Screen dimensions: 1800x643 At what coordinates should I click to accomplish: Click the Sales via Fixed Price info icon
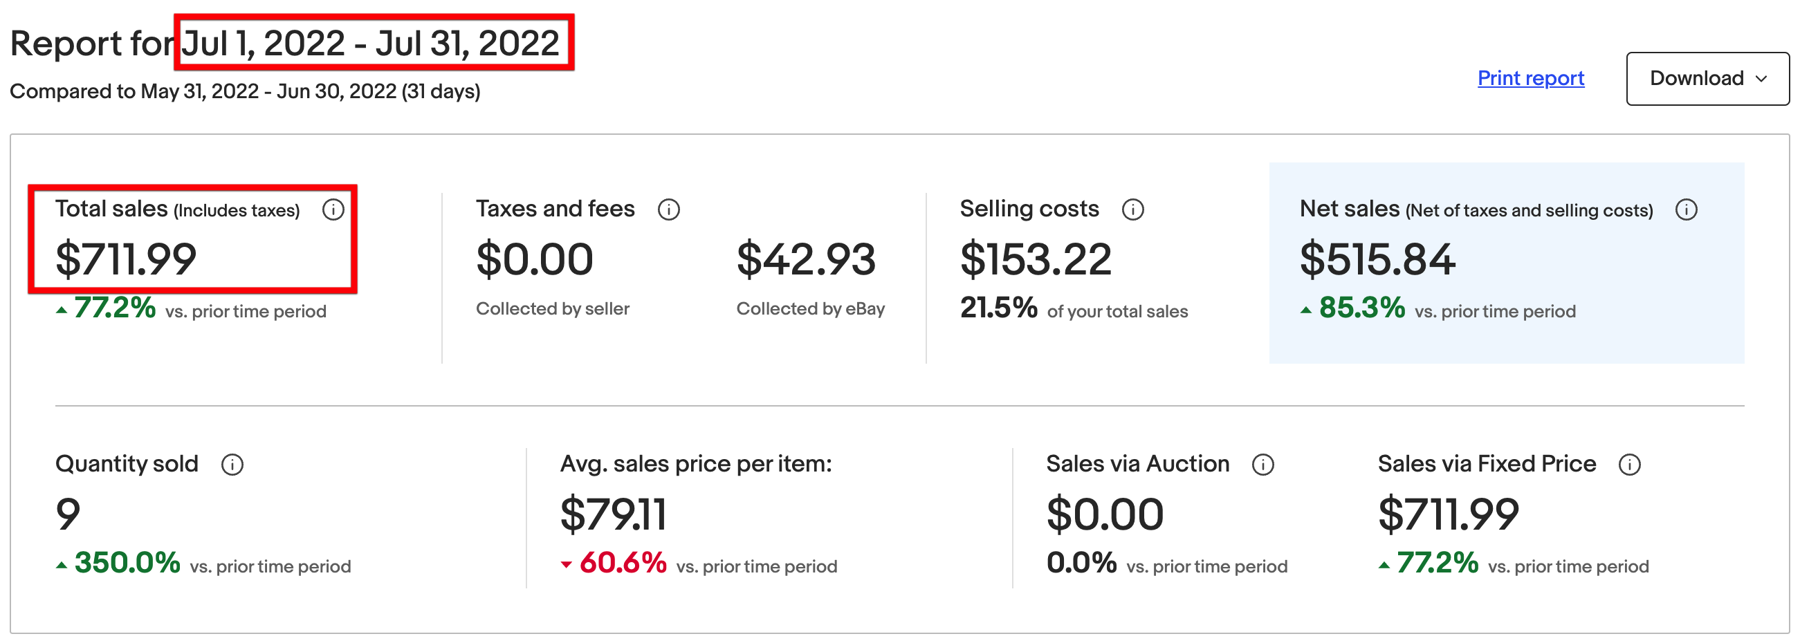pyautogui.click(x=1630, y=465)
